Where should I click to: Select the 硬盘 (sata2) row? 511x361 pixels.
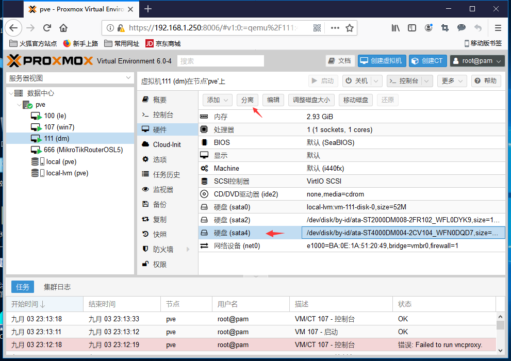pyautogui.click(x=352, y=220)
